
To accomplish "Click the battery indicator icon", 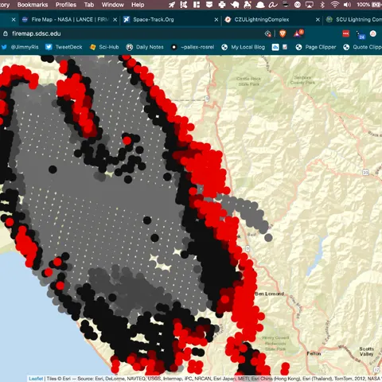I will pyautogui.click(x=377, y=5).
